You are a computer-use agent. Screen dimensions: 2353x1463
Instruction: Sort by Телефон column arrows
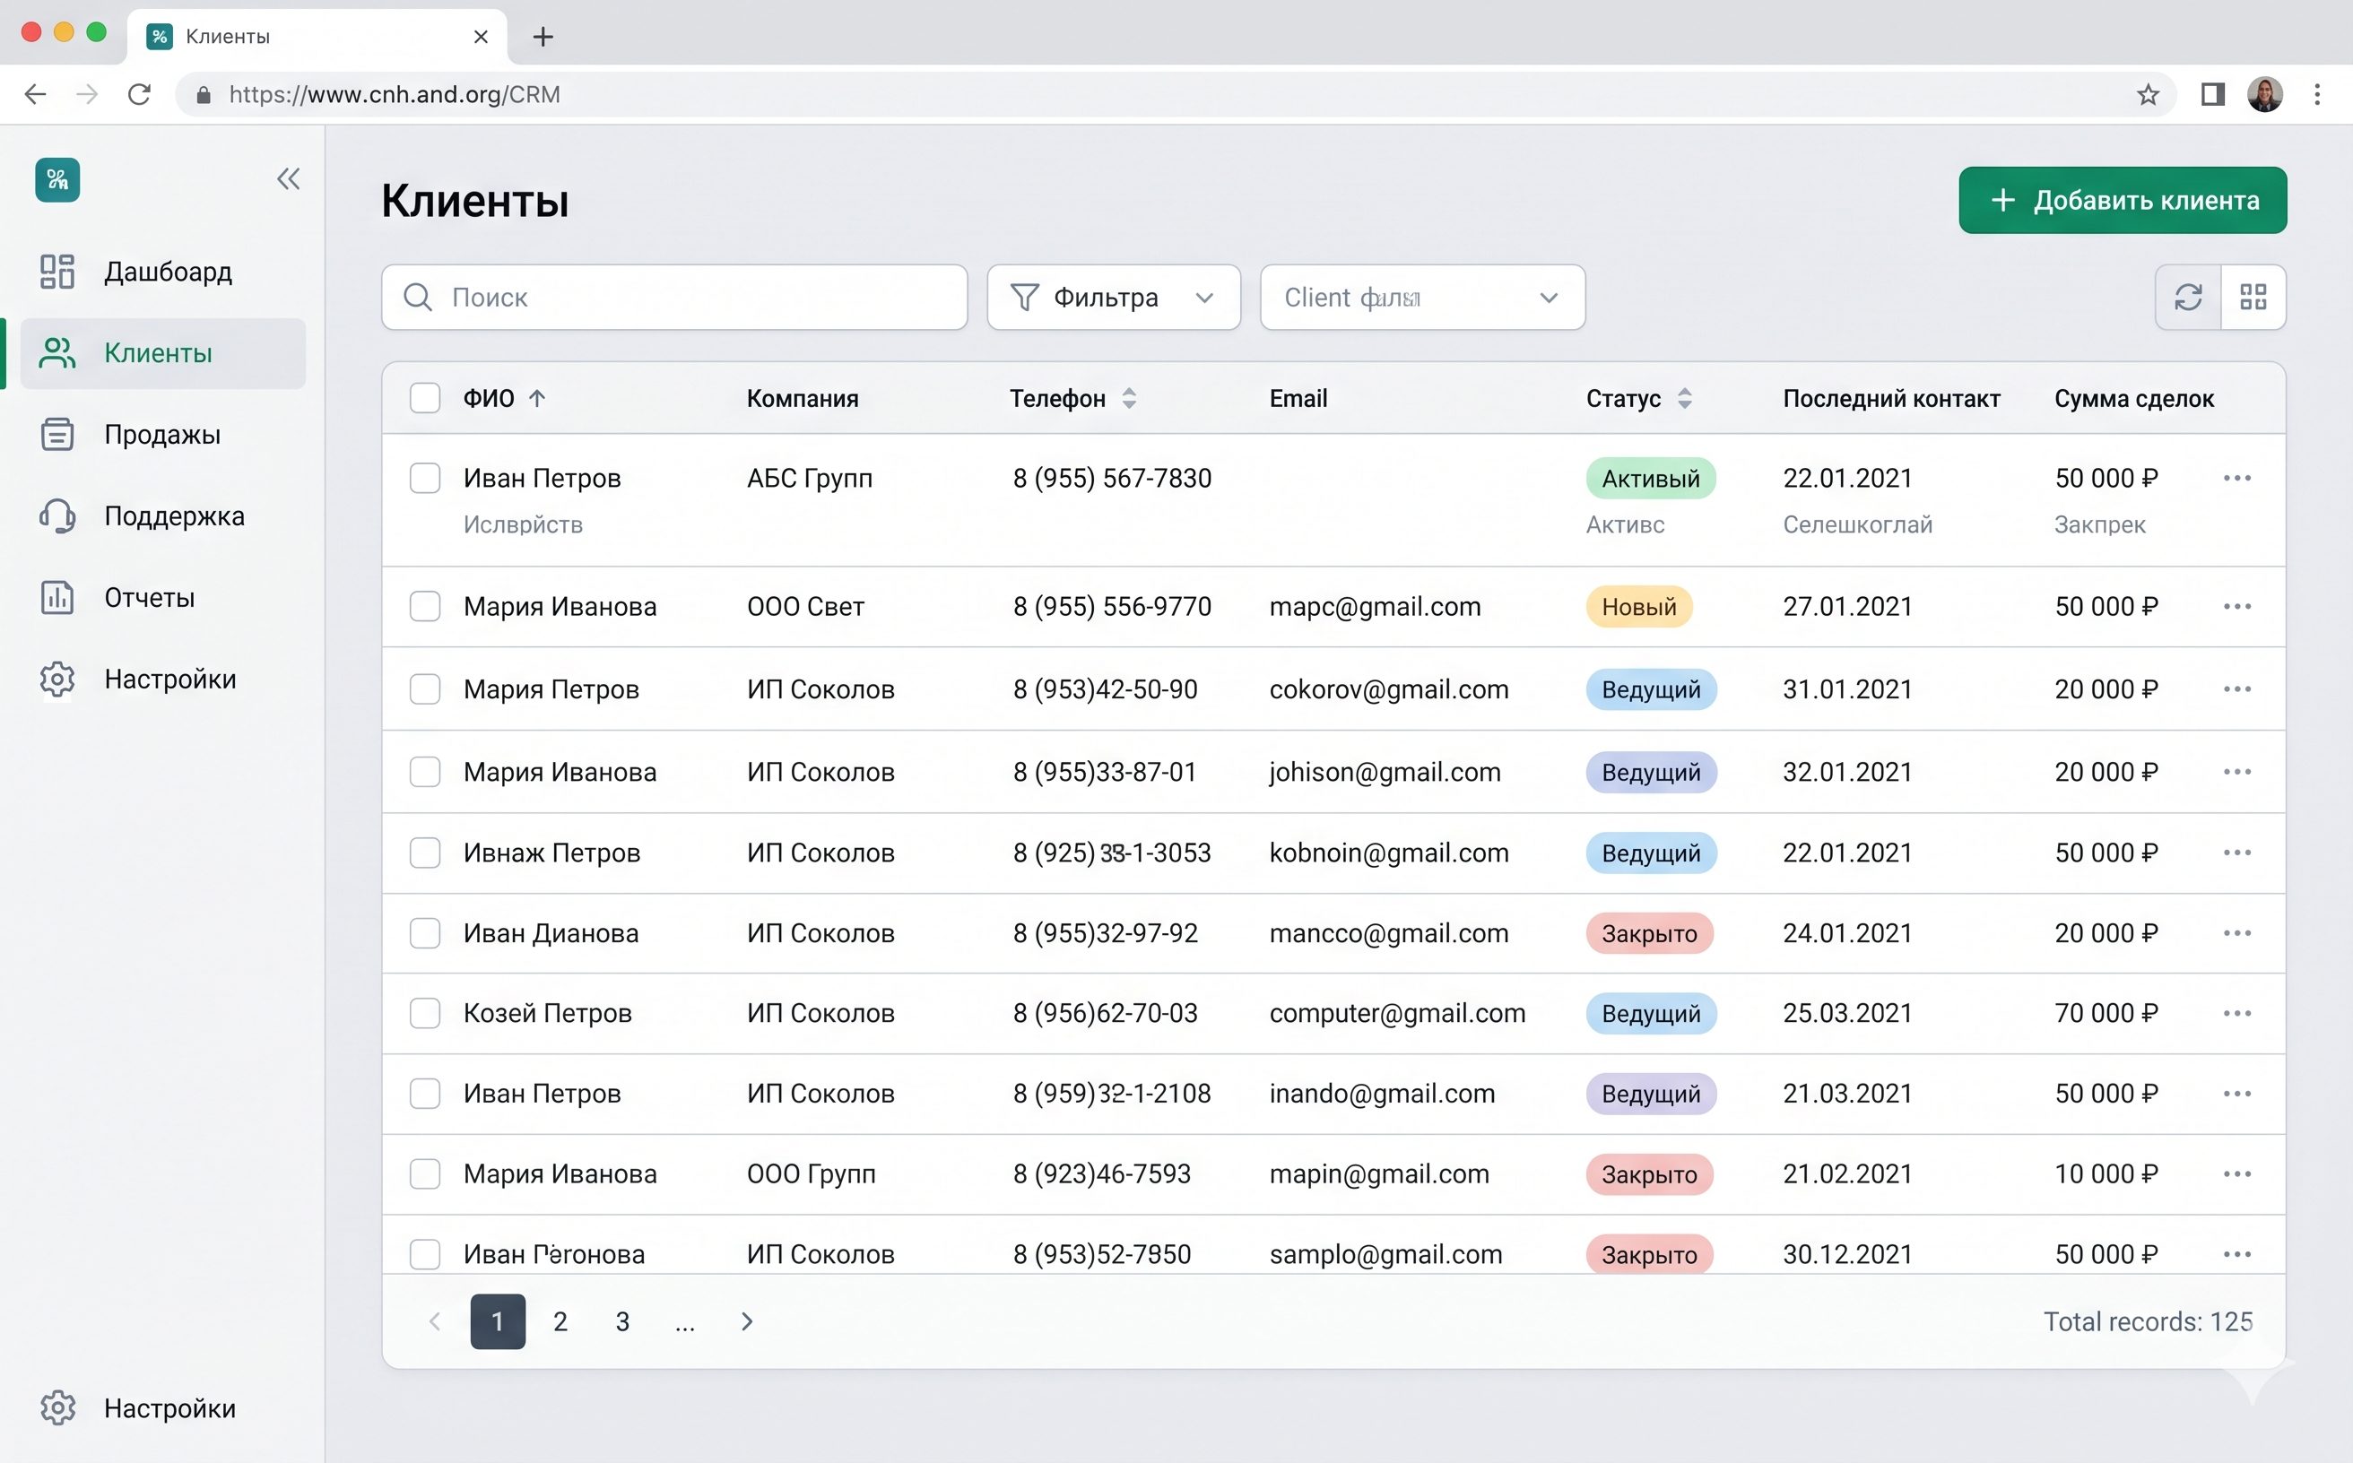(1130, 398)
